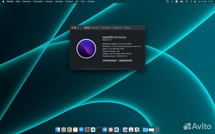The width and height of the screenshot is (215, 134).
Task: Open the Закладки menu
Action: coord(59,1)
